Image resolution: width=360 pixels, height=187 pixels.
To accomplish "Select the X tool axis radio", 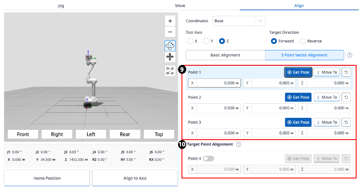I will tap(191, 41).
